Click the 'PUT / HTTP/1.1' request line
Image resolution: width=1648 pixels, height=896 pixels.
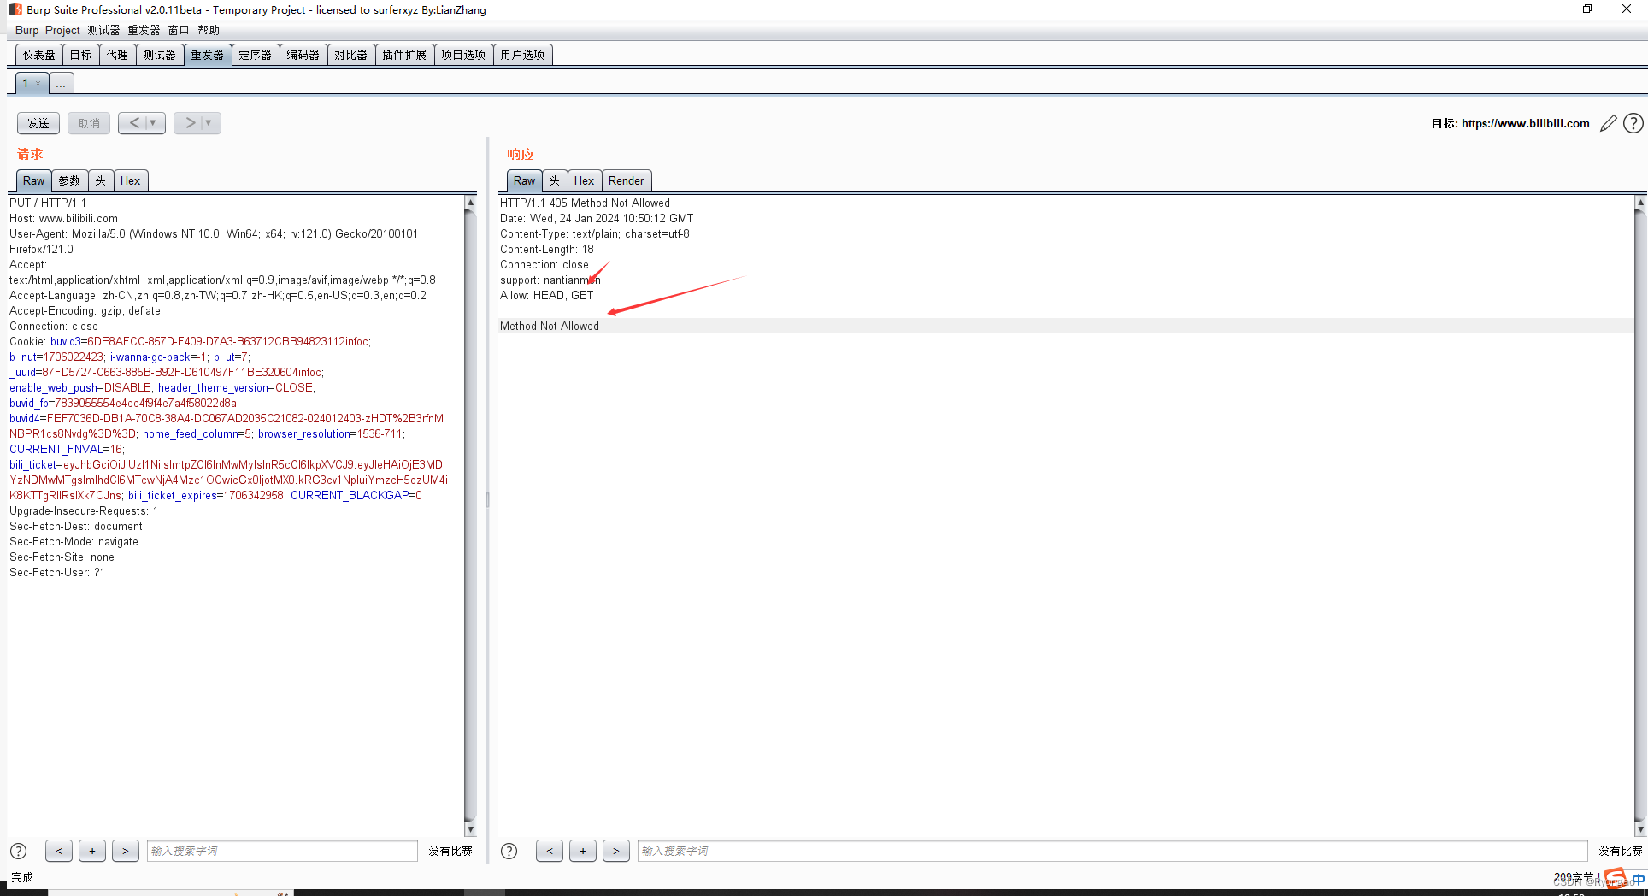pyautogui.click(x=48, y=203)
